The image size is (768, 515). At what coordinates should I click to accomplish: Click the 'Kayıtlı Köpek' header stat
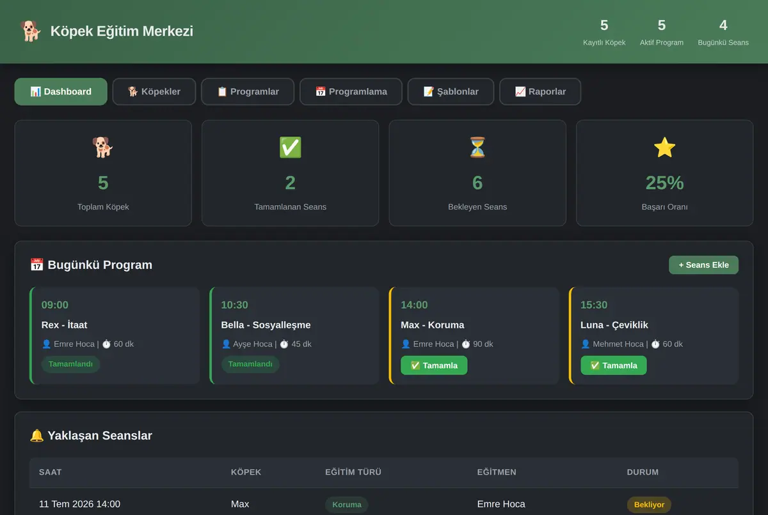click(x=604, y=32)
